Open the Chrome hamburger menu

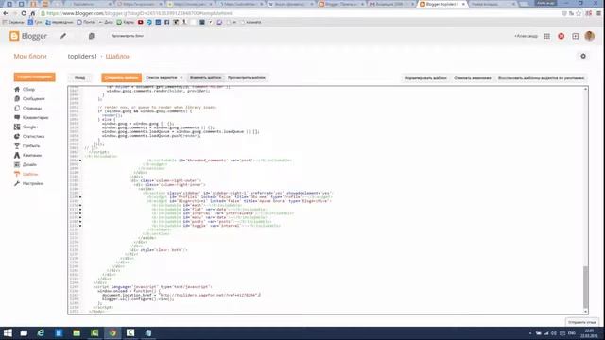click(598, 13)
